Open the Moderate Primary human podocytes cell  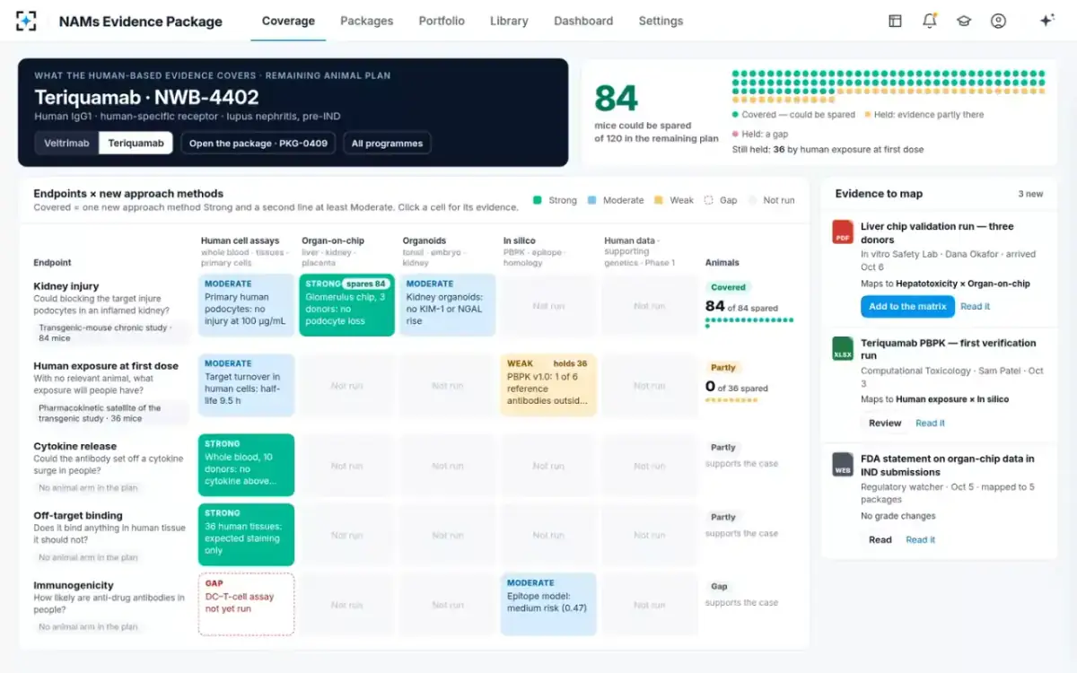[246, 305]
